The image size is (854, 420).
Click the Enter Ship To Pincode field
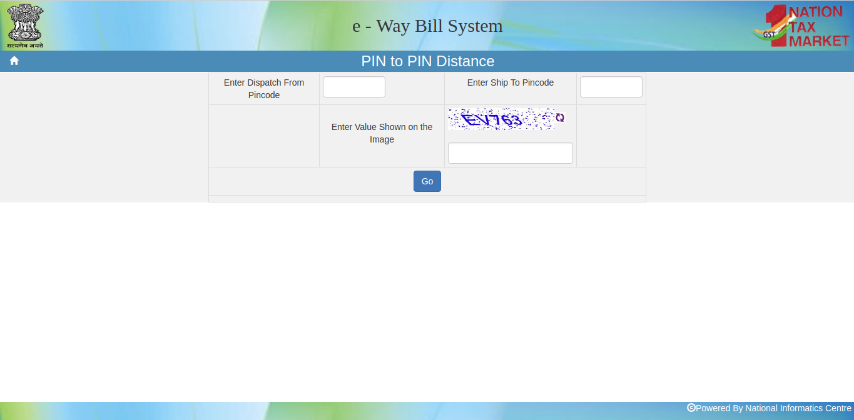[x=611, y=87]
